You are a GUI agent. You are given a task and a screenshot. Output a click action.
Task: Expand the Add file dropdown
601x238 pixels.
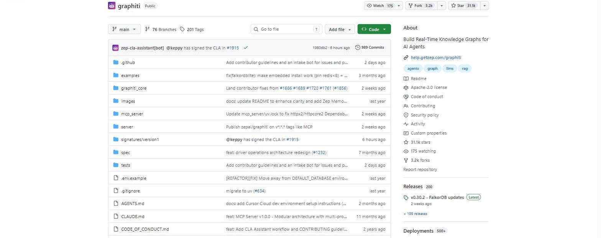tap(340, 30)
